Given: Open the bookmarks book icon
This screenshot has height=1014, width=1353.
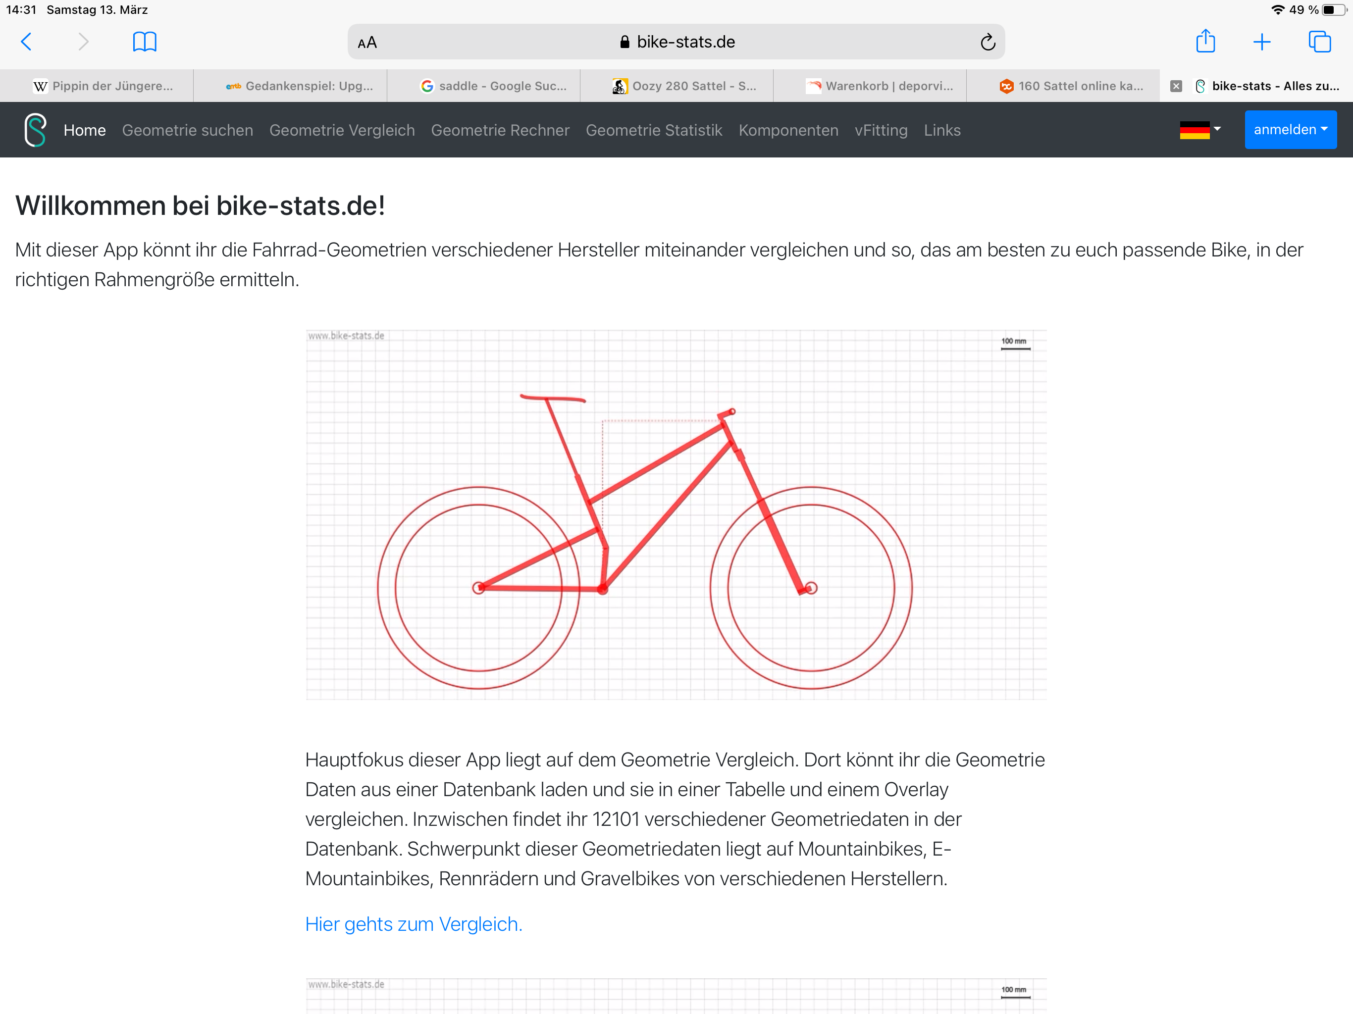Looking at the screenshot, I should click(144, 42).
